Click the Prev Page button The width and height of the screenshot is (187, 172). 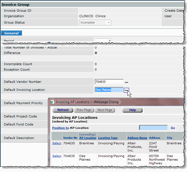(x=84, y=110)
